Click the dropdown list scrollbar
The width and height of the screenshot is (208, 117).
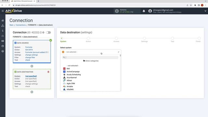120,56
